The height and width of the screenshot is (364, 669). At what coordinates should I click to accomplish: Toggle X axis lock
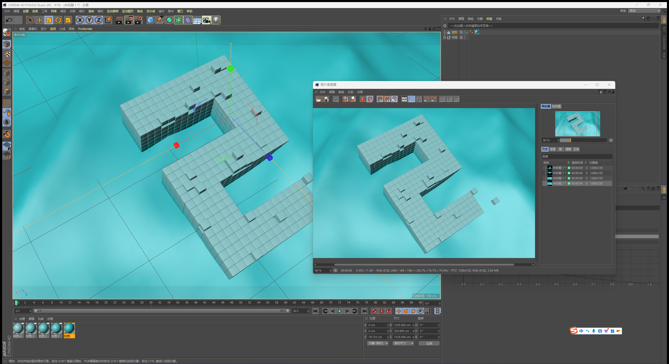pos(80,20)
